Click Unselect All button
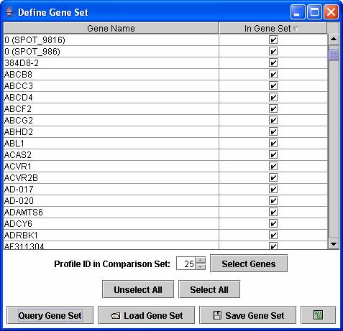343x331 pixels. pyautogui.click(x=138, y=289)
